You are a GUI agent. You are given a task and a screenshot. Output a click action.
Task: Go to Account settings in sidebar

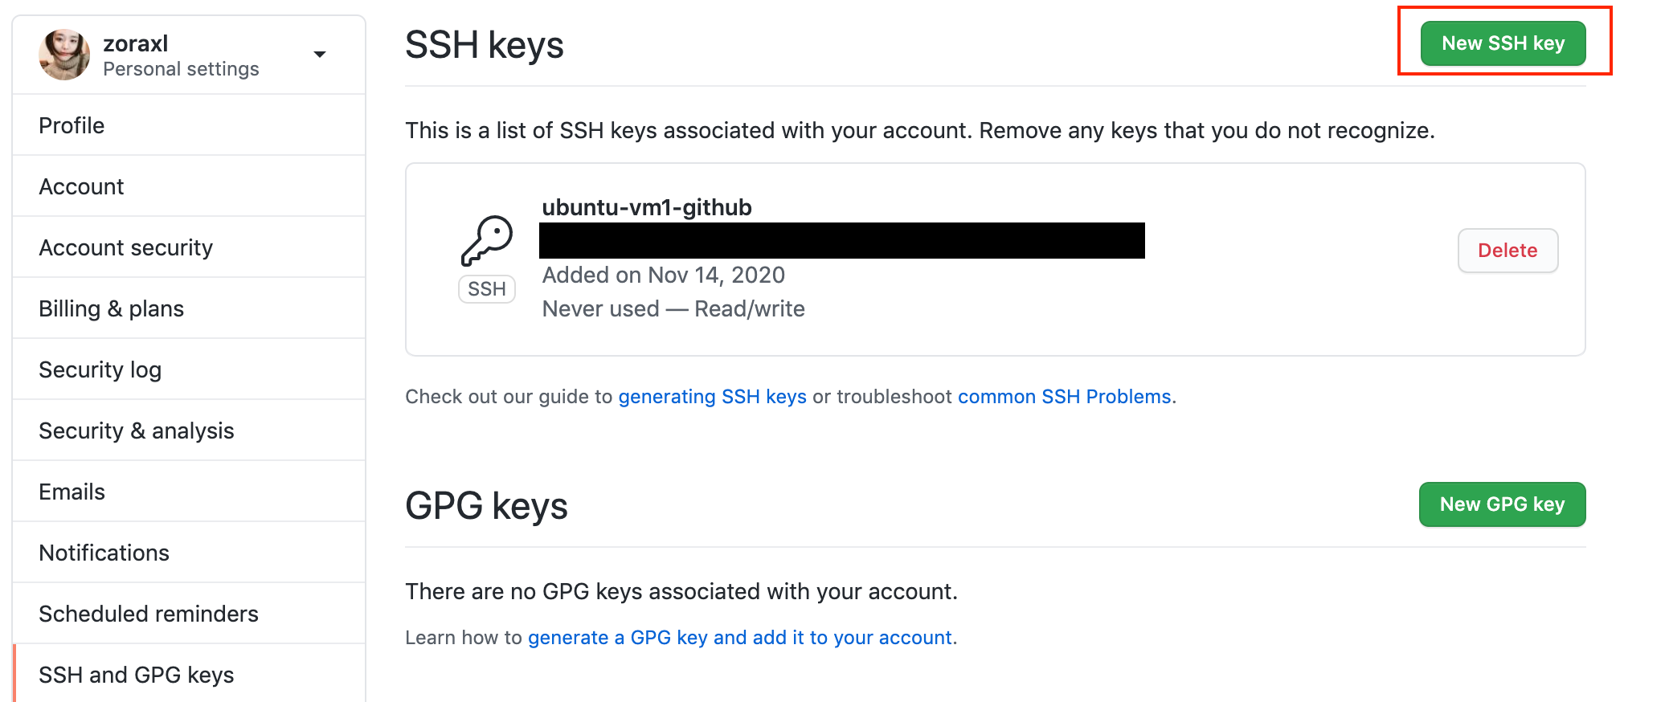190,186
